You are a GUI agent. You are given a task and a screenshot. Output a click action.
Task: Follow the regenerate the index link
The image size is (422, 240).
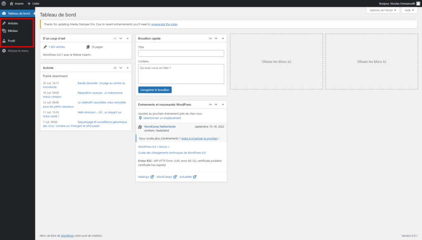click(164, 24)
